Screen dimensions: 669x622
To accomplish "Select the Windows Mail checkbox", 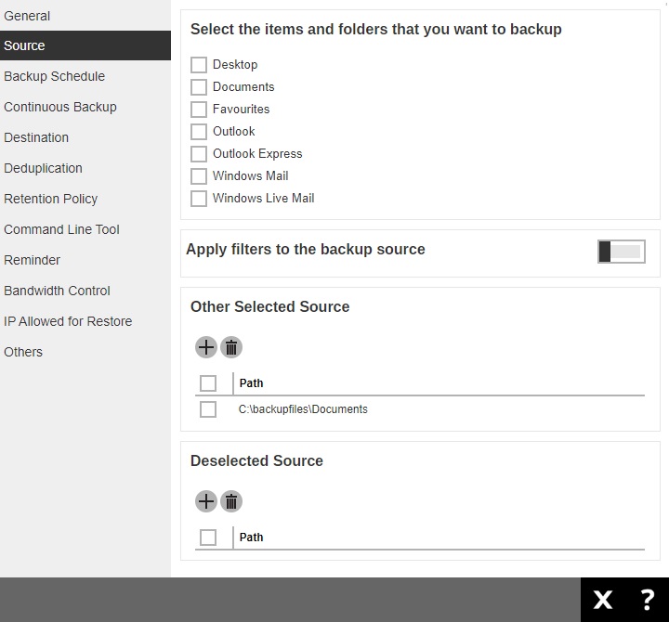I will pyautogui.click(x=199, y=176).
